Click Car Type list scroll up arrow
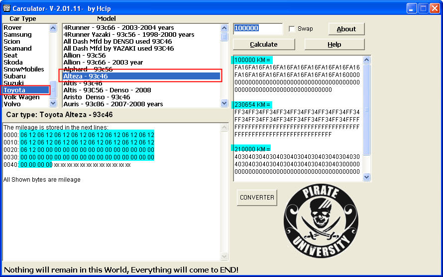 click(53, 28)
